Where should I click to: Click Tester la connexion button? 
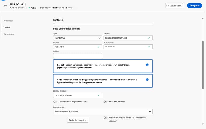[78, 120]
